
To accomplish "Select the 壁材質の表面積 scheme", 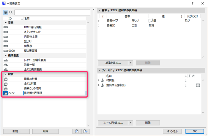I will (45, 93).
